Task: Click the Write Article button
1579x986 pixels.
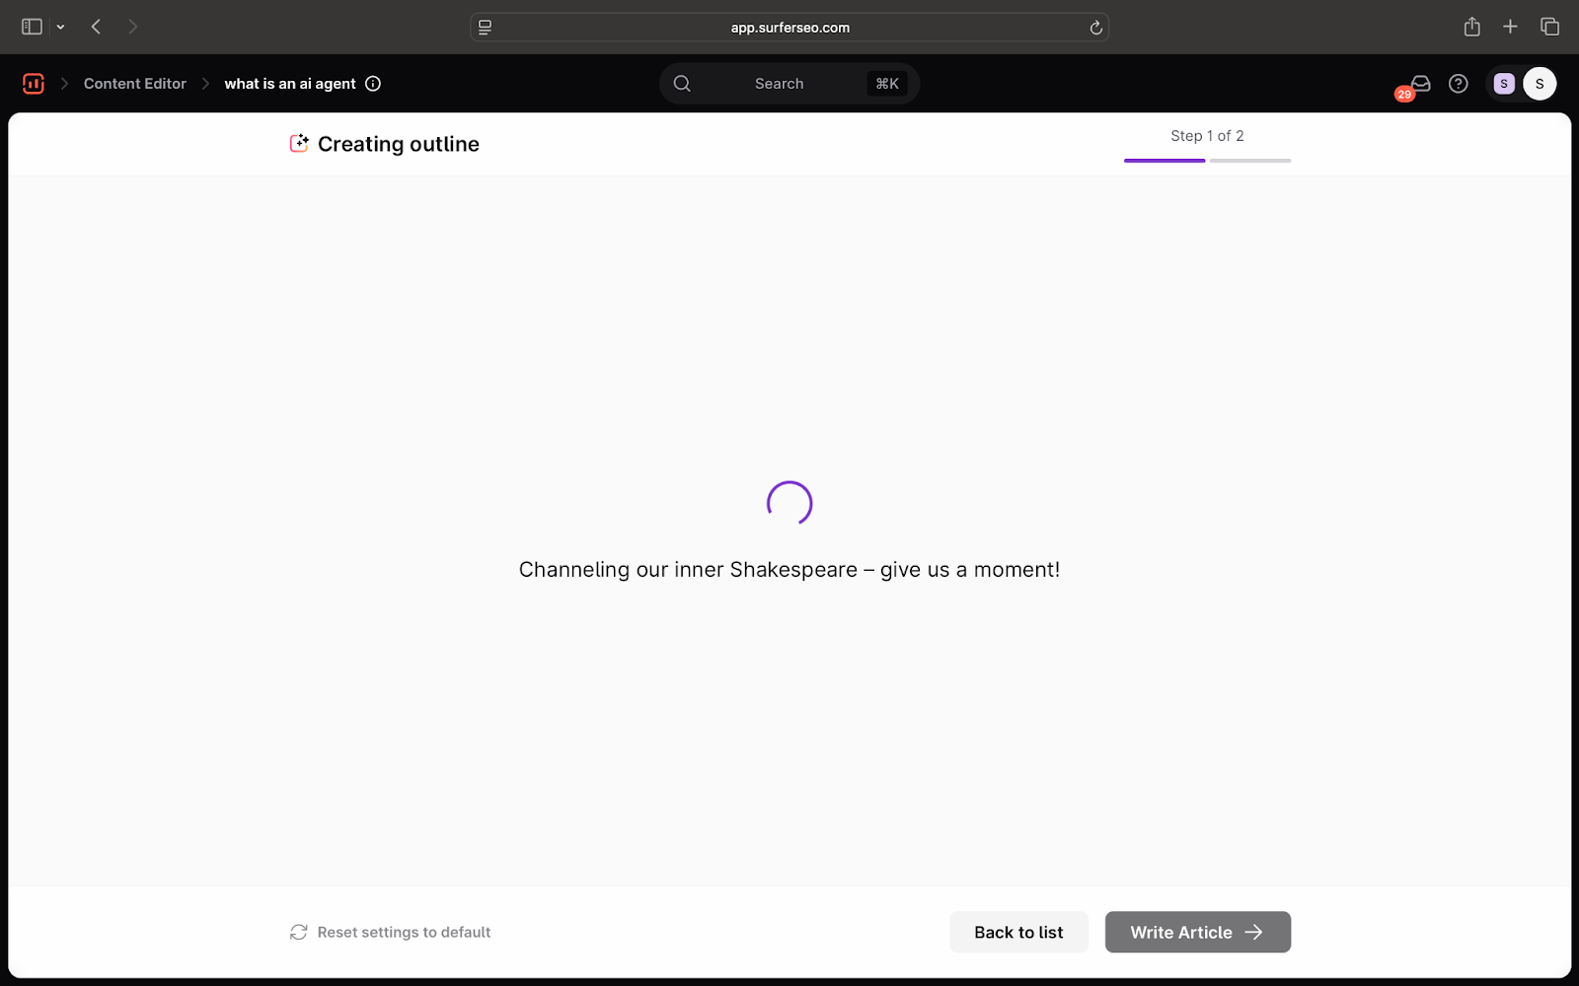Action: click(1197, 932)
